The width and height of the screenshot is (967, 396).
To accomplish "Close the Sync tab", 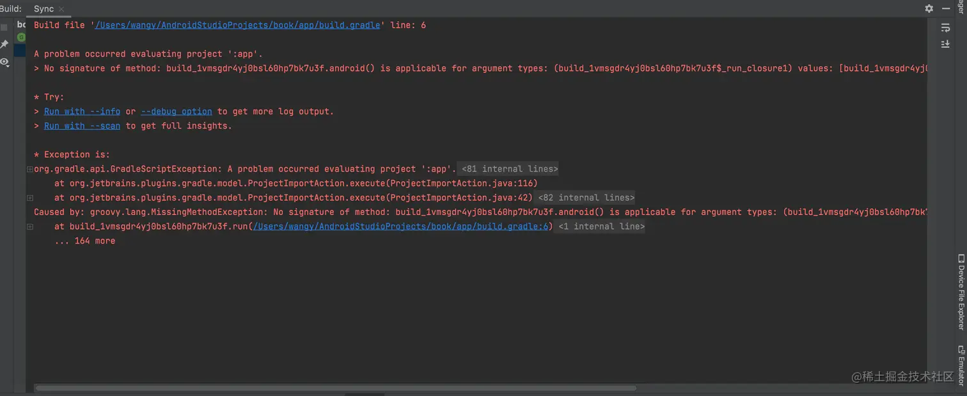I will [x=61, y=9].
